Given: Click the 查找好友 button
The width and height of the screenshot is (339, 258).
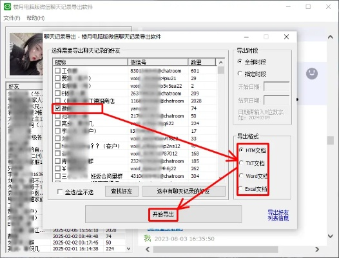Looking at the screenshot, I should pos(122,192).
